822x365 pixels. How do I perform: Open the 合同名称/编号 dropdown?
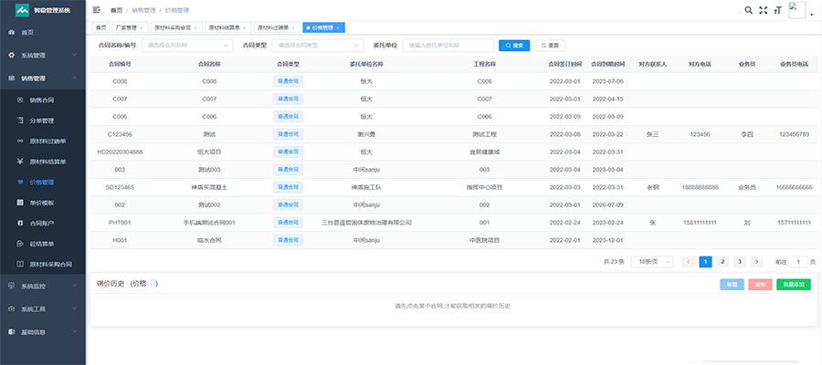coord(187,46)
